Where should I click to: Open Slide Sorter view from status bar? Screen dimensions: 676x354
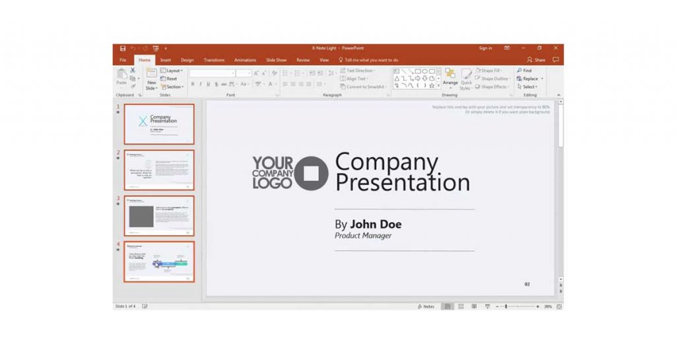(x=460, y=306)
